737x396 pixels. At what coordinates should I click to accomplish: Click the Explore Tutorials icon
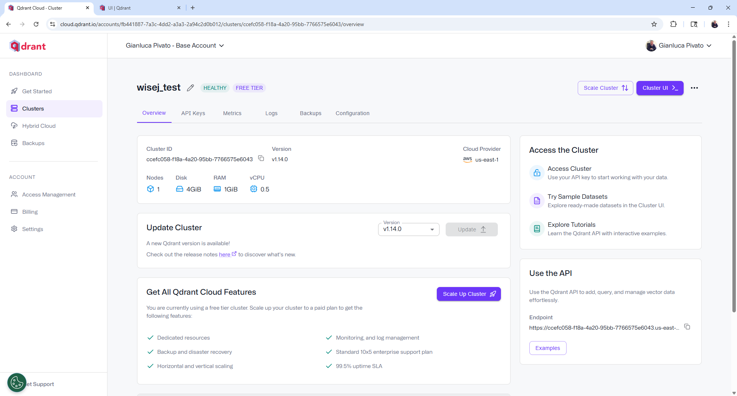(x=537, y=229)
